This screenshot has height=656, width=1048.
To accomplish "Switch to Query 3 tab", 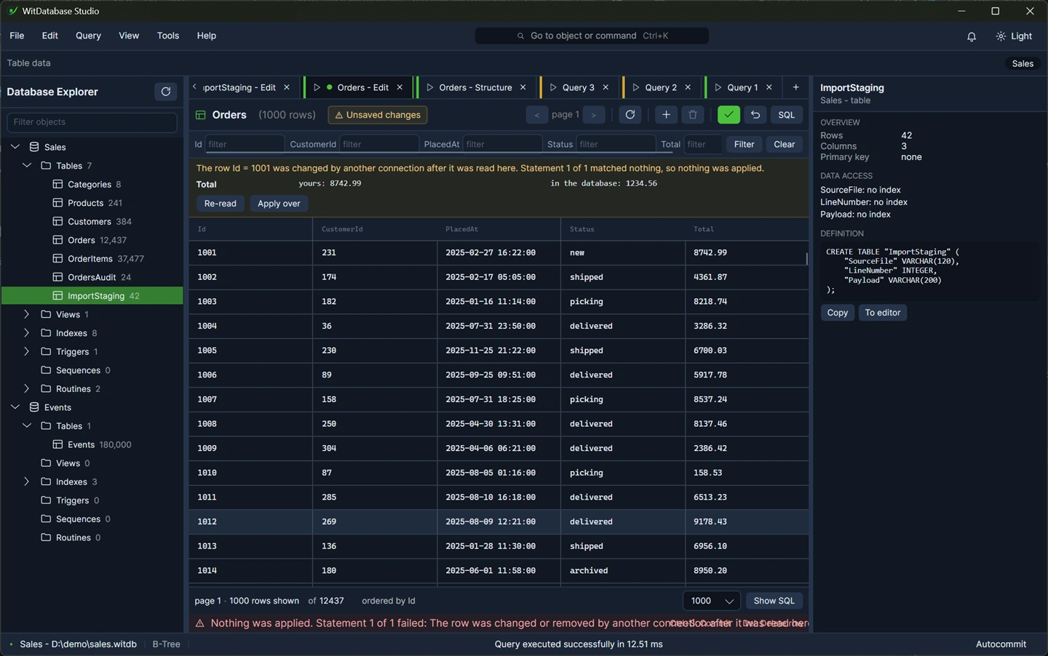I will [x=579, y=87].
